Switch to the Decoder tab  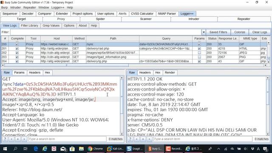(27, 14)
